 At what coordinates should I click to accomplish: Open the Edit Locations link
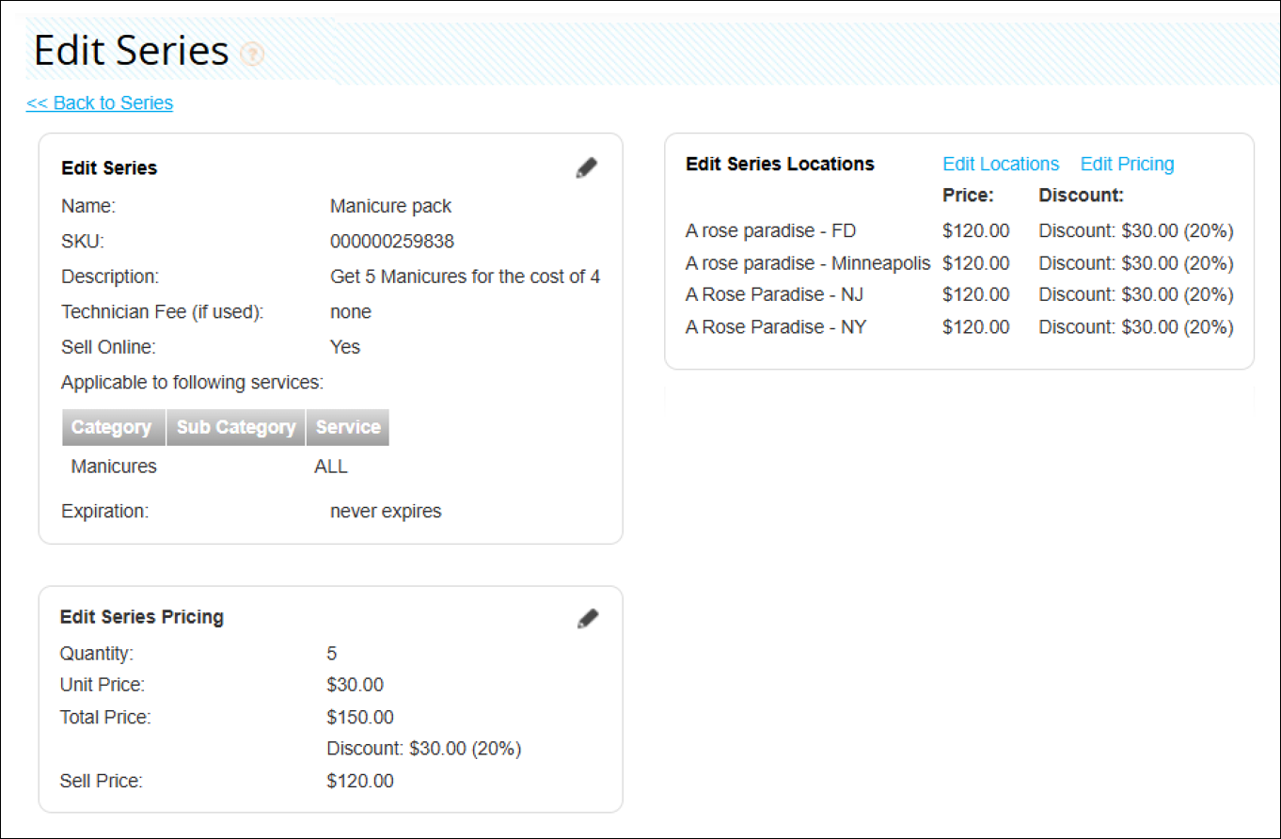pyautogui.click(x=1001, y=165)
